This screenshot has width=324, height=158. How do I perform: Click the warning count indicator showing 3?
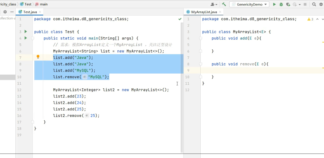pyautogui.click(x=310, y=19)
